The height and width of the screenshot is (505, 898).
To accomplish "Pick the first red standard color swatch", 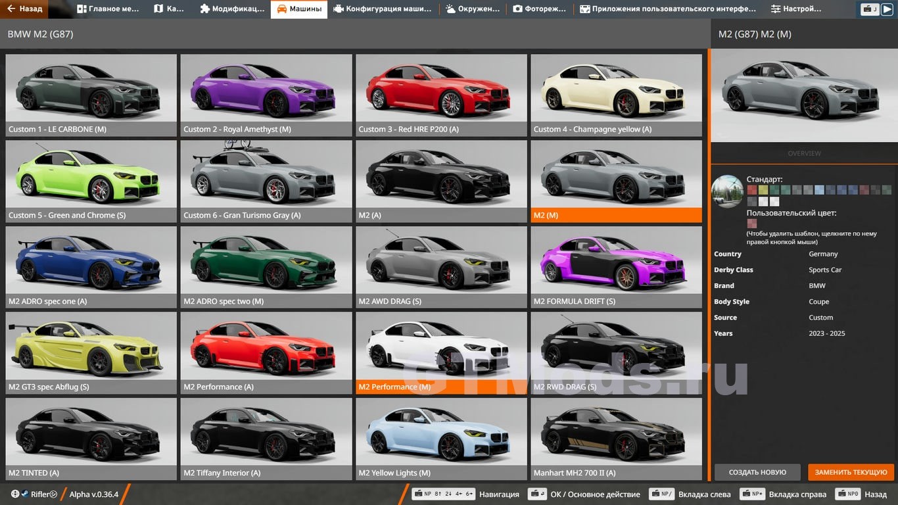I will pos(751,190).
